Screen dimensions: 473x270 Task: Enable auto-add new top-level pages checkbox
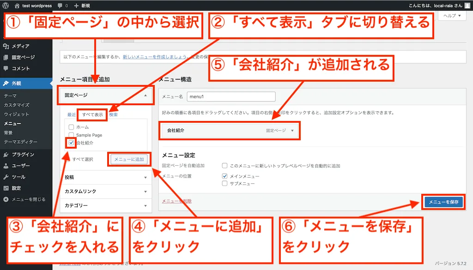pyautogui.click(x=224, y=165)
